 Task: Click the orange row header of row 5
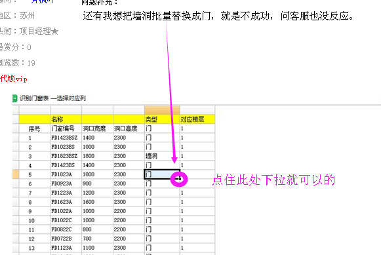point(16,174)
